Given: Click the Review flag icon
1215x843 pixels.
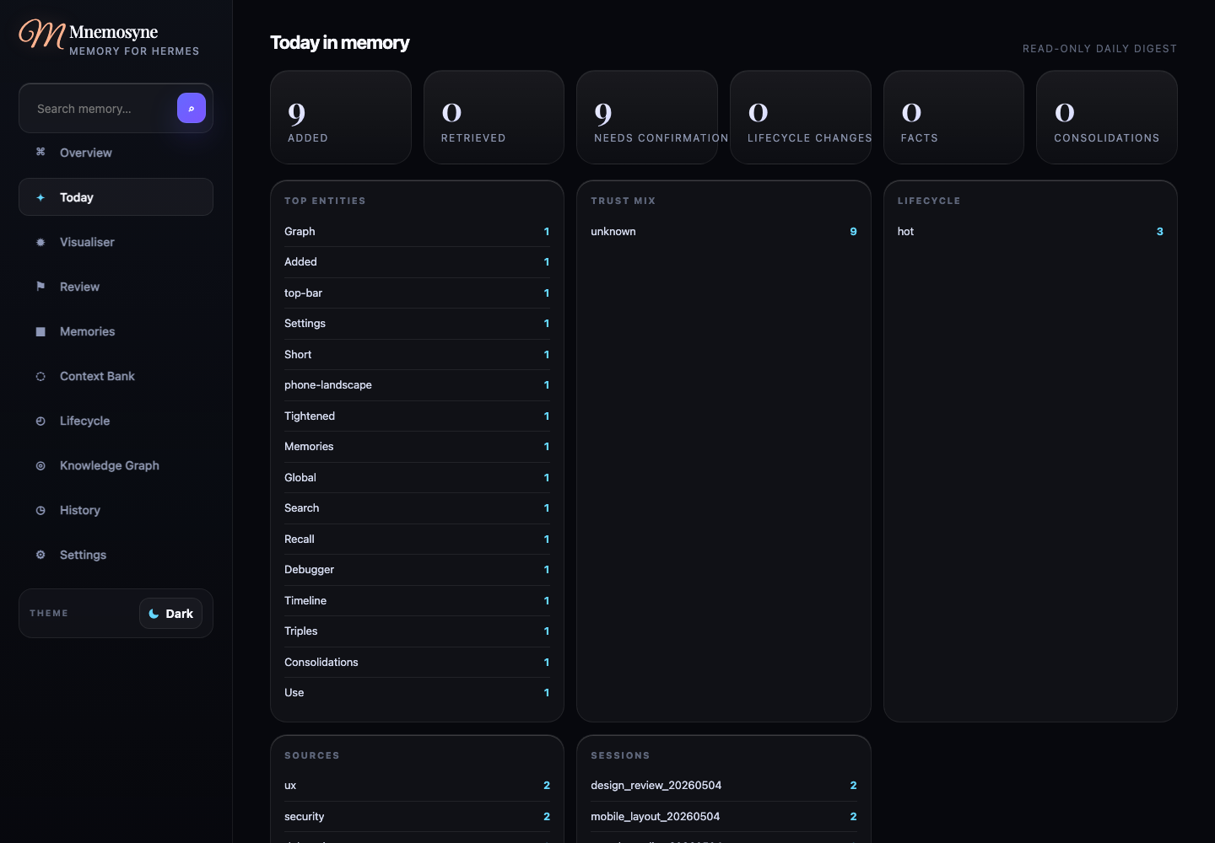Looking at the screenshot, I should point(40,287).
